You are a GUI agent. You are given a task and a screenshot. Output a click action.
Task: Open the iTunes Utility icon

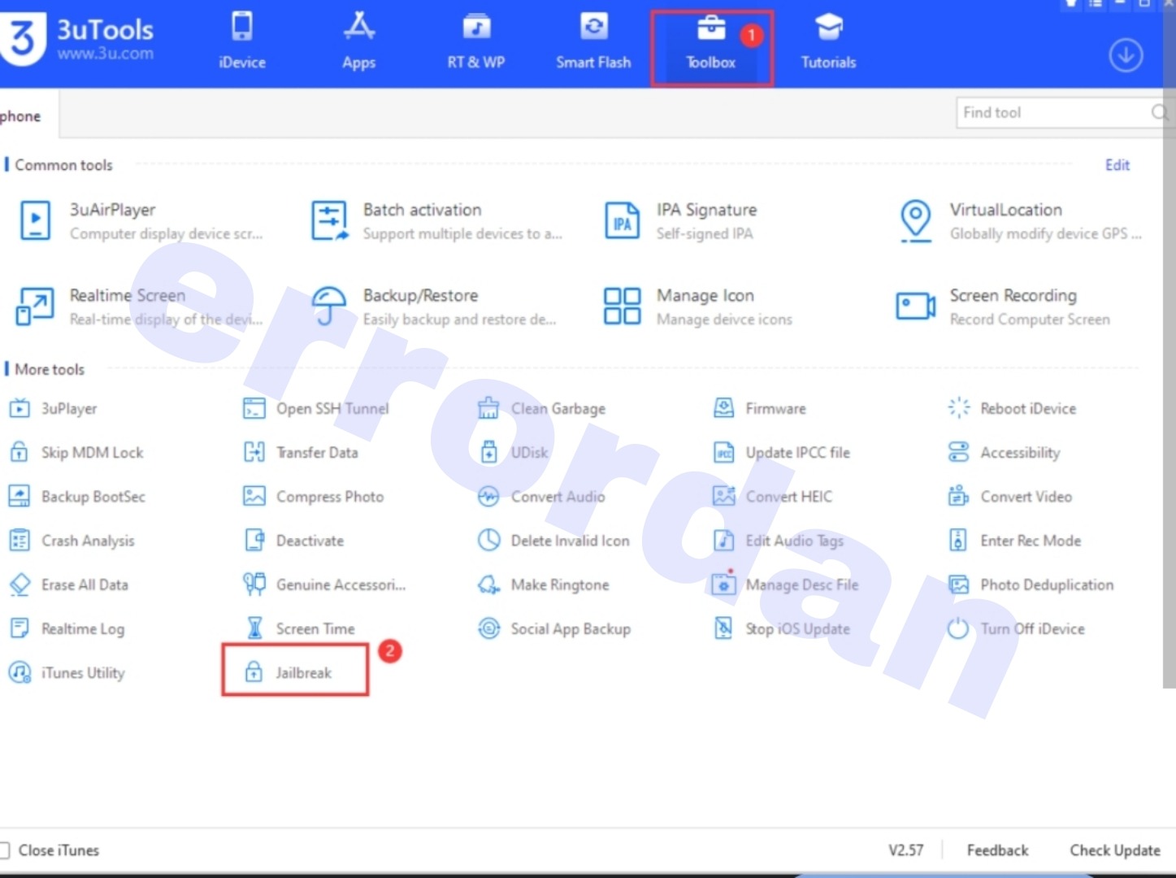click(20, 672)
